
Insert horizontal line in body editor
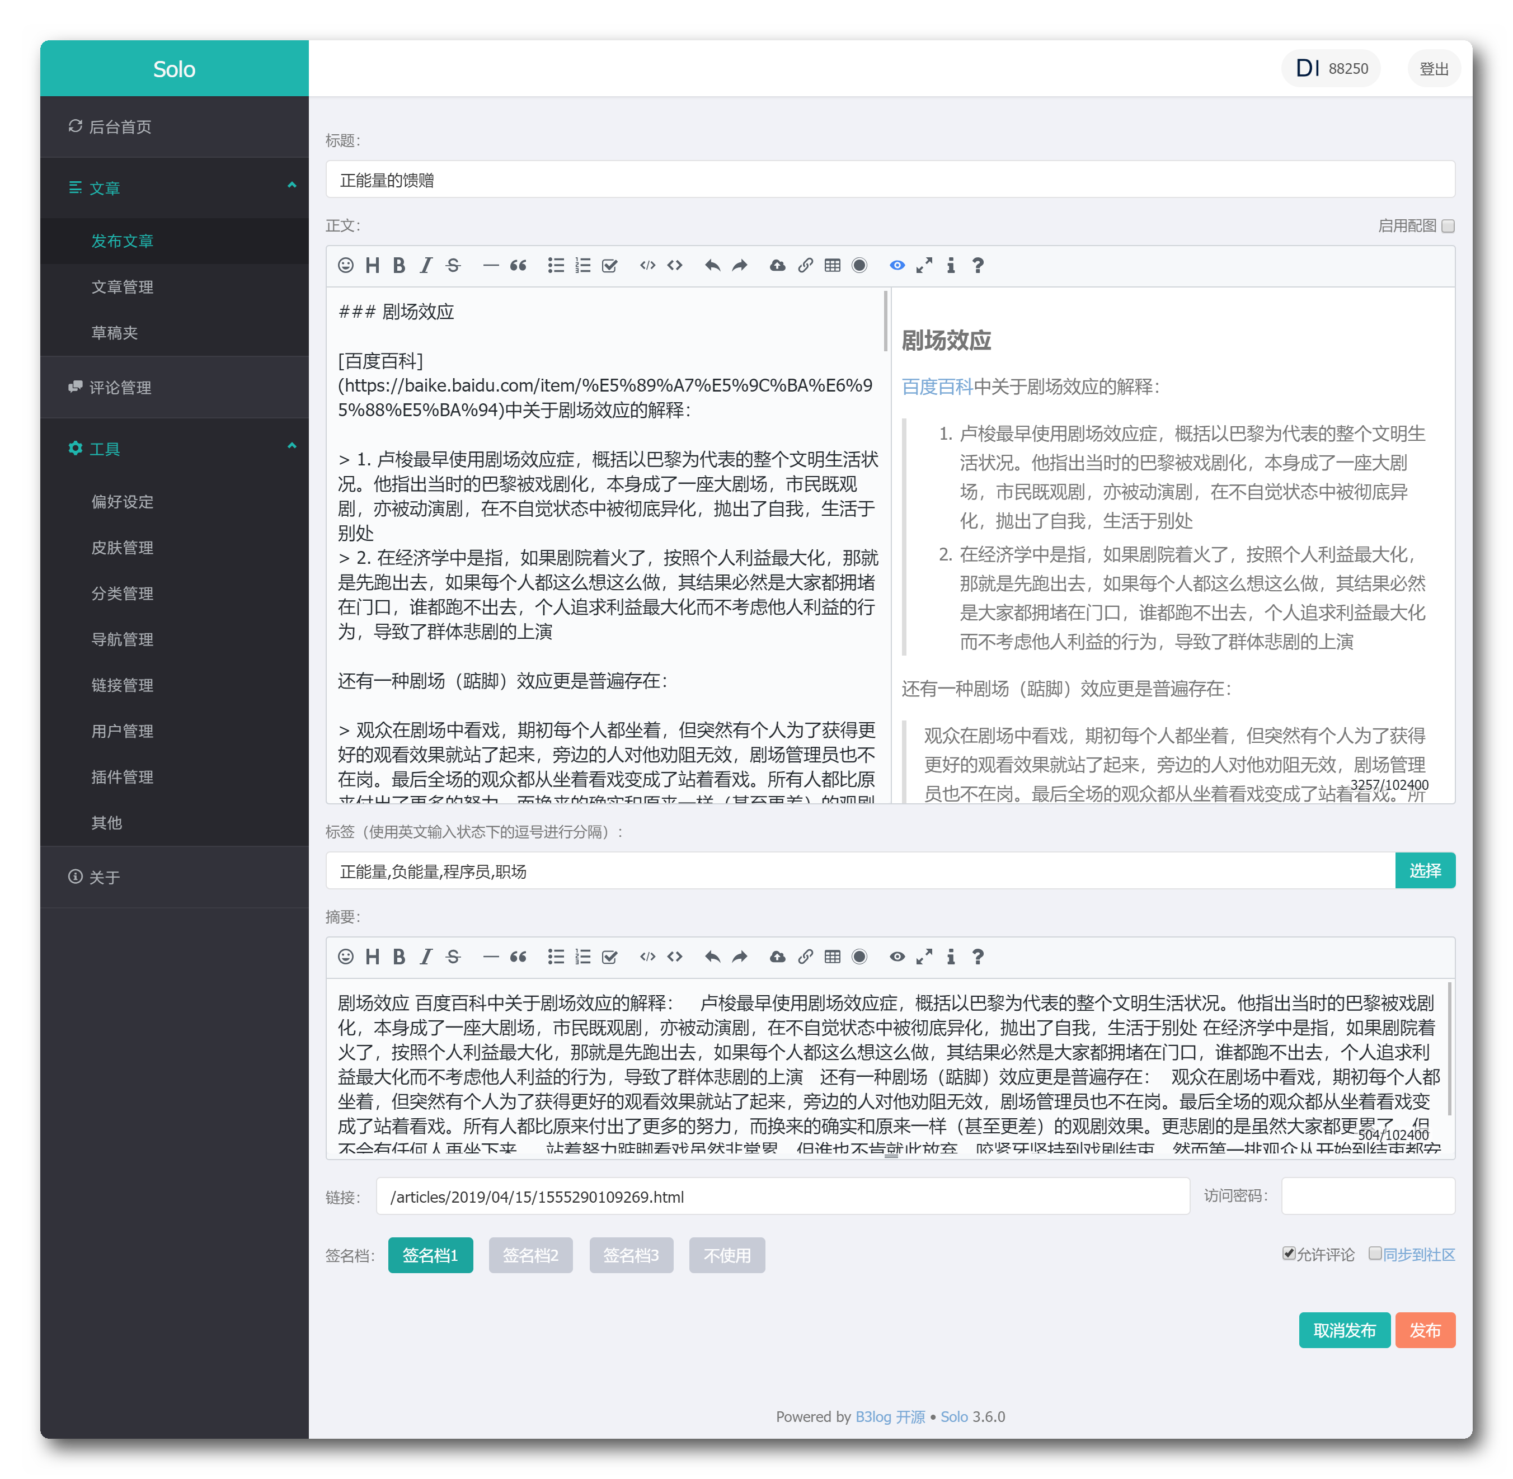click(x=490, y=266)
